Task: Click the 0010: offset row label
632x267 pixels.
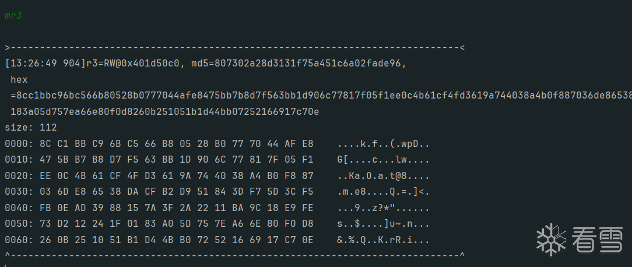Action: click(x=17, y=159)
